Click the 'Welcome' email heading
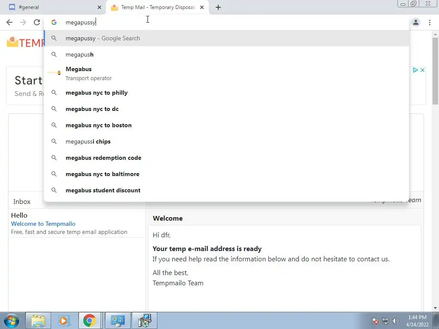This screenshot has width=439, height=329. (x=168, y=218)
